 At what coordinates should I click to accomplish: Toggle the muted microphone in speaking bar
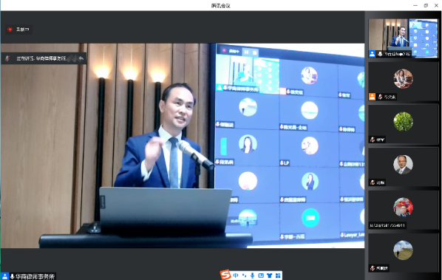[x=7, y=58]
